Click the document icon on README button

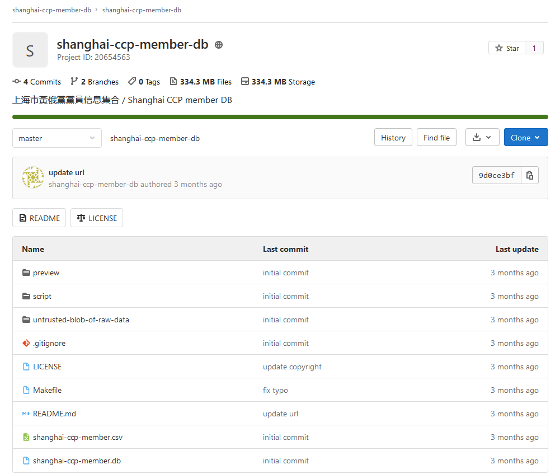coord(23,218)
